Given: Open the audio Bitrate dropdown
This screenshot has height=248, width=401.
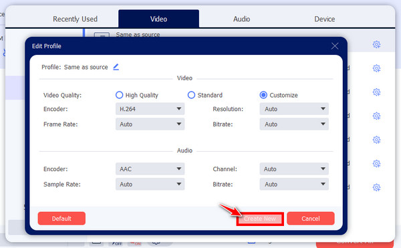Looking at the screenshot, I should coord(294,184).
